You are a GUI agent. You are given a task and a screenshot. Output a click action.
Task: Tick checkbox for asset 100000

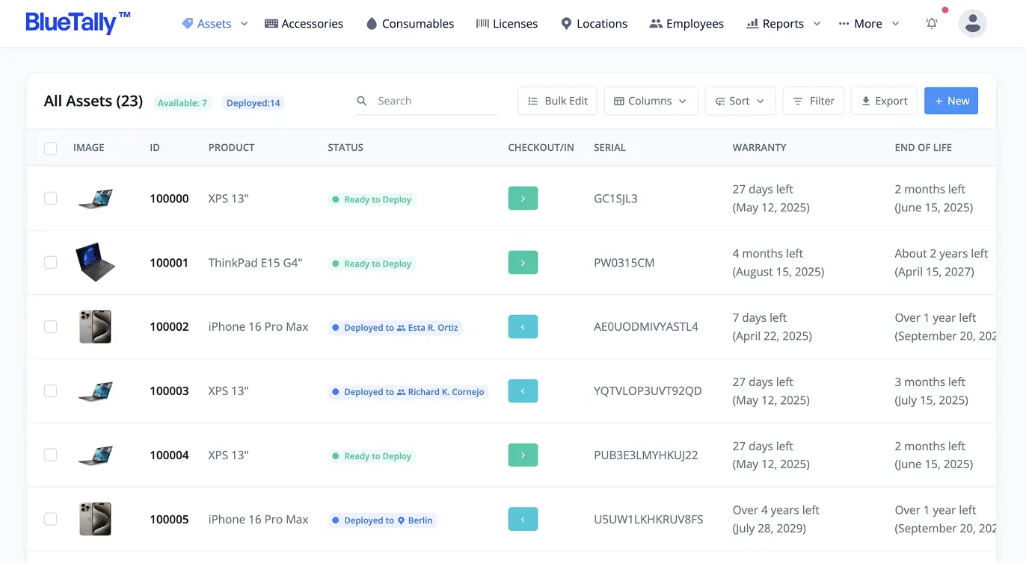(51, 199)
